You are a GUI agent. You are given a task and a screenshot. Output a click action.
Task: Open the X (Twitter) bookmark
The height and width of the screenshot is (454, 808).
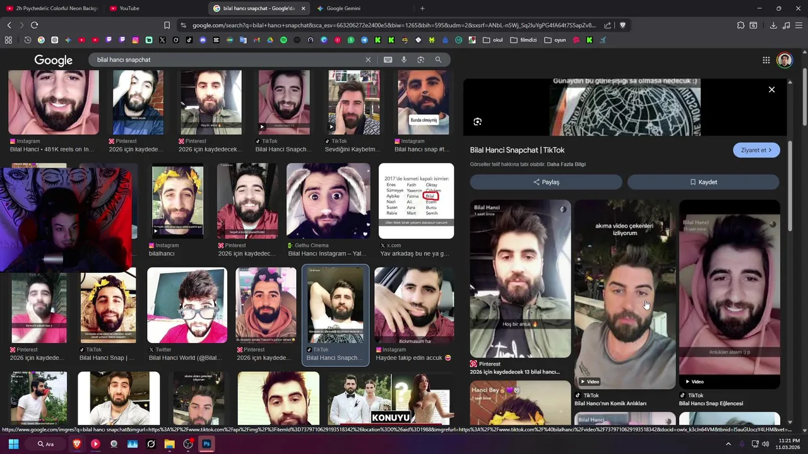click(x=162, y=40)
